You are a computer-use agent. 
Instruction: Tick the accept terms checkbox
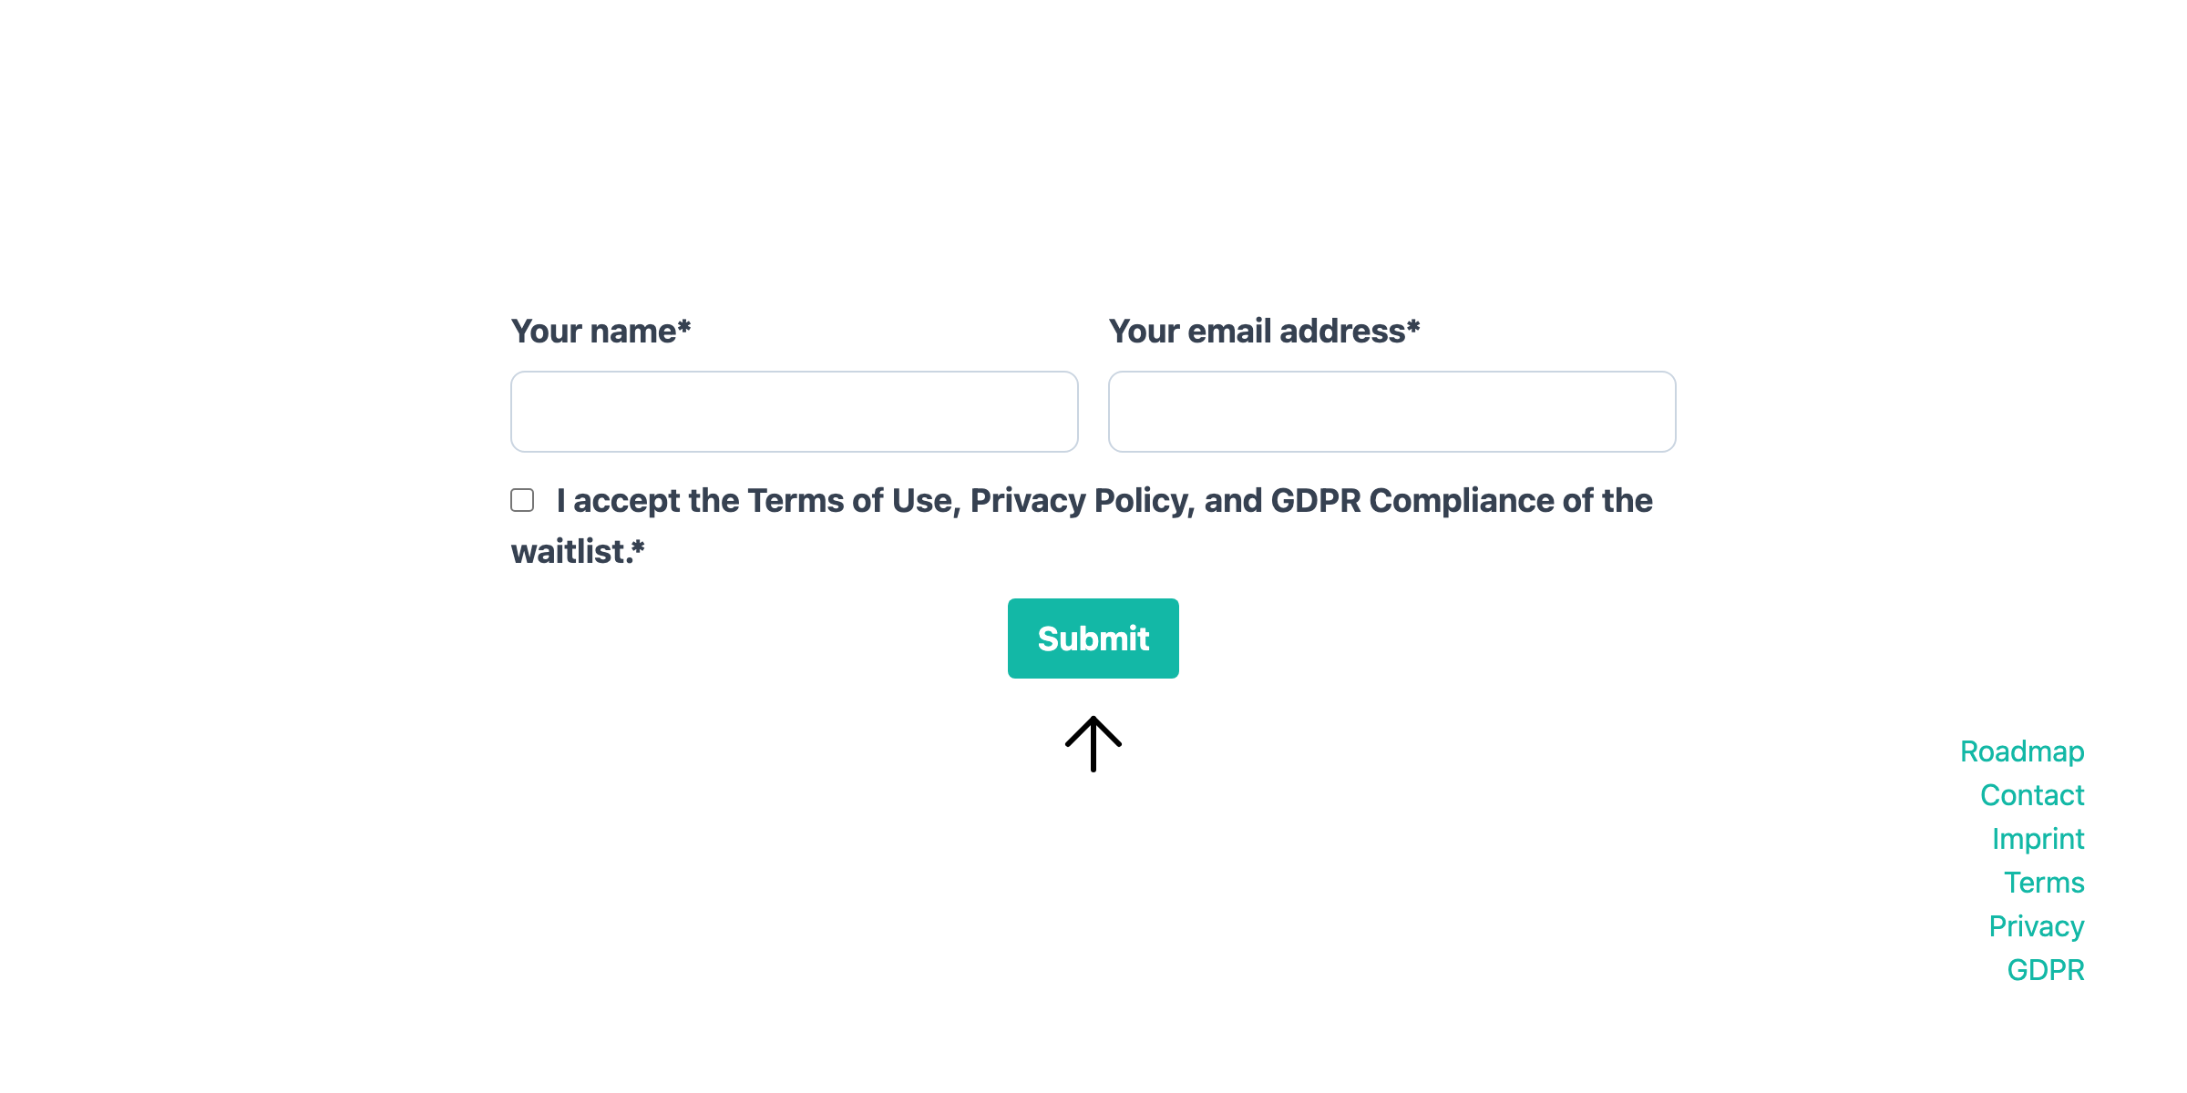[x=522, y=500]
